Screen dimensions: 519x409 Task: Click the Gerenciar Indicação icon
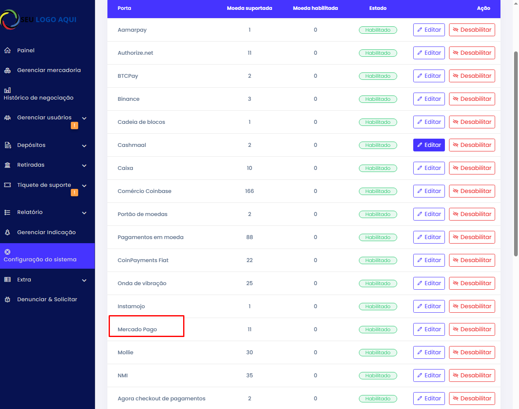click(x=7, y=232)
